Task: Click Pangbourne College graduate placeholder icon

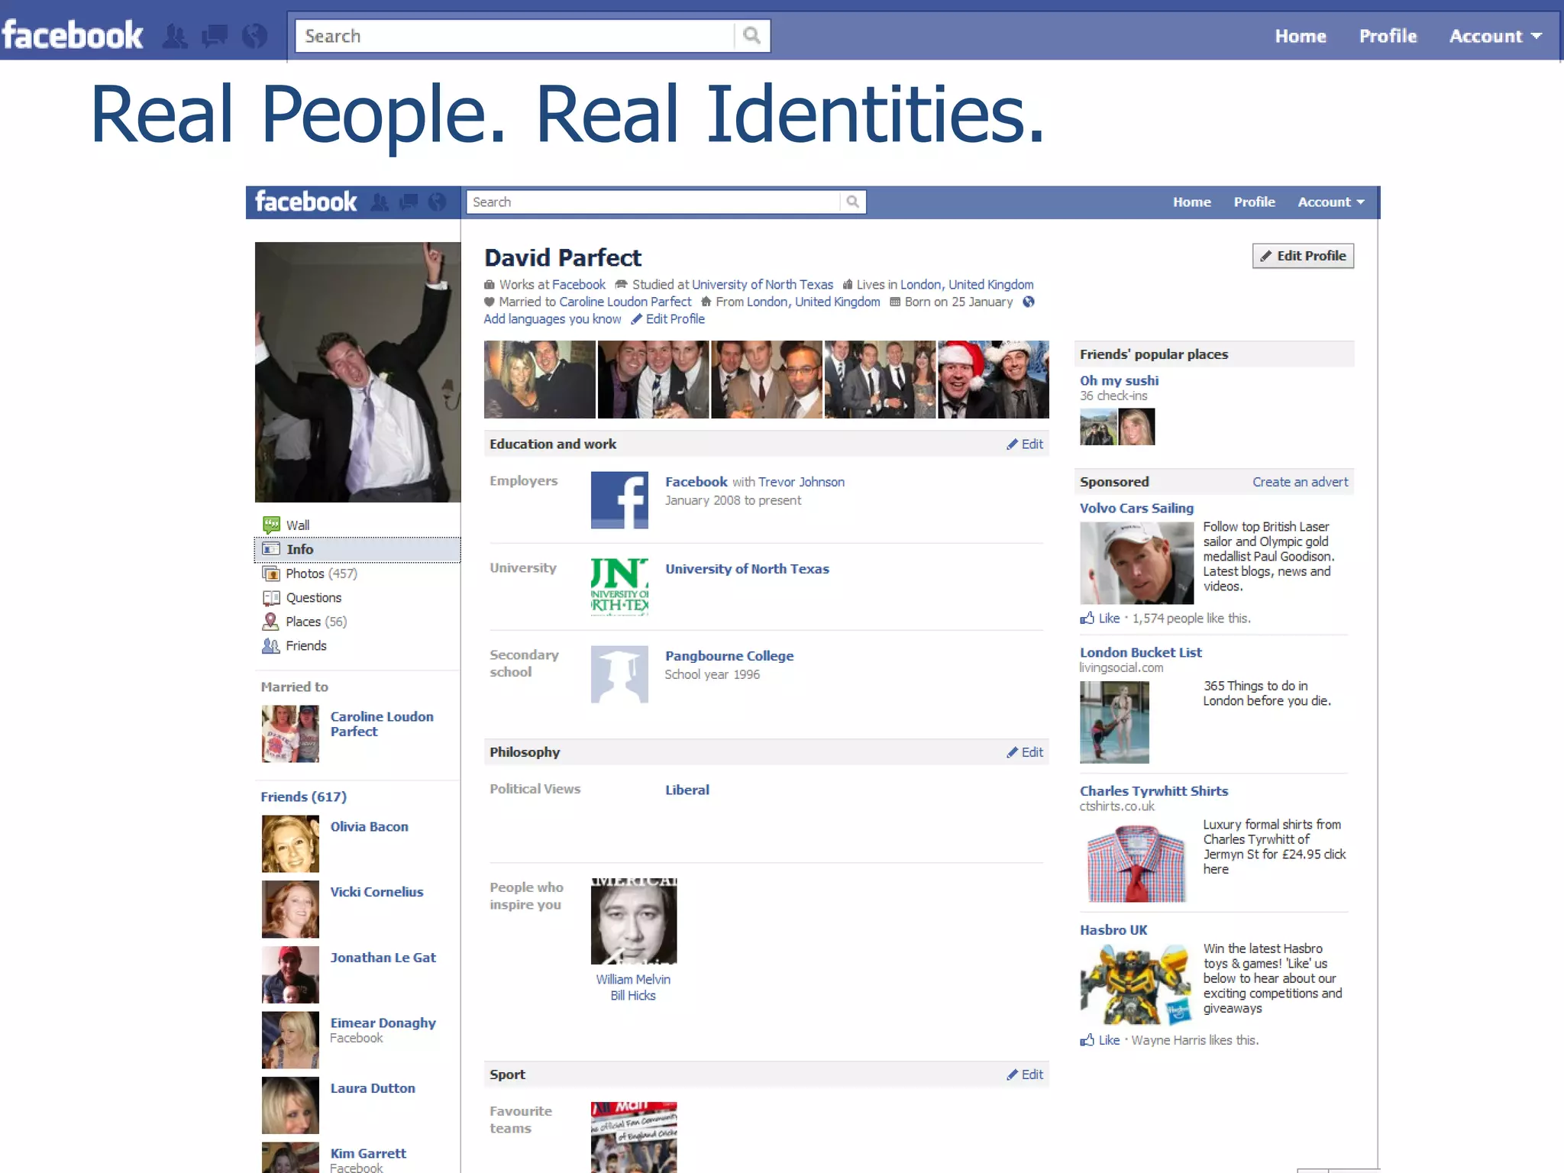Action: pyautogui.click(x=619, y=674)
